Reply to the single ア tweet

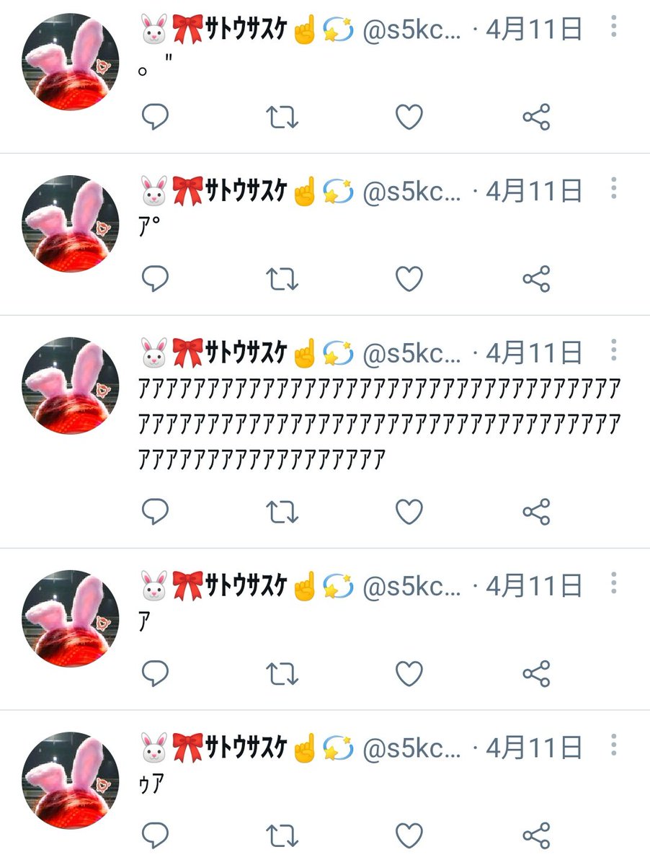(x=154, y=673)
